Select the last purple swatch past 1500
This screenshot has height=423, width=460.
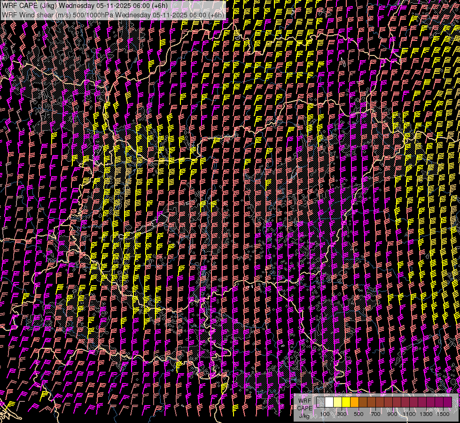447,402
